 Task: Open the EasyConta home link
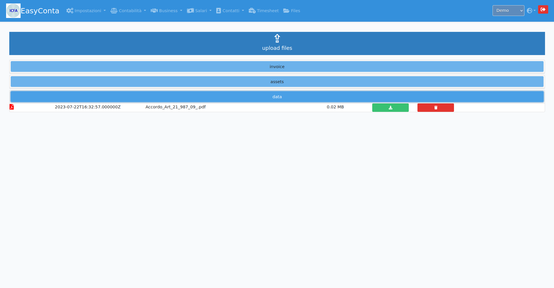pyautogui.click(x=40, y=11)
